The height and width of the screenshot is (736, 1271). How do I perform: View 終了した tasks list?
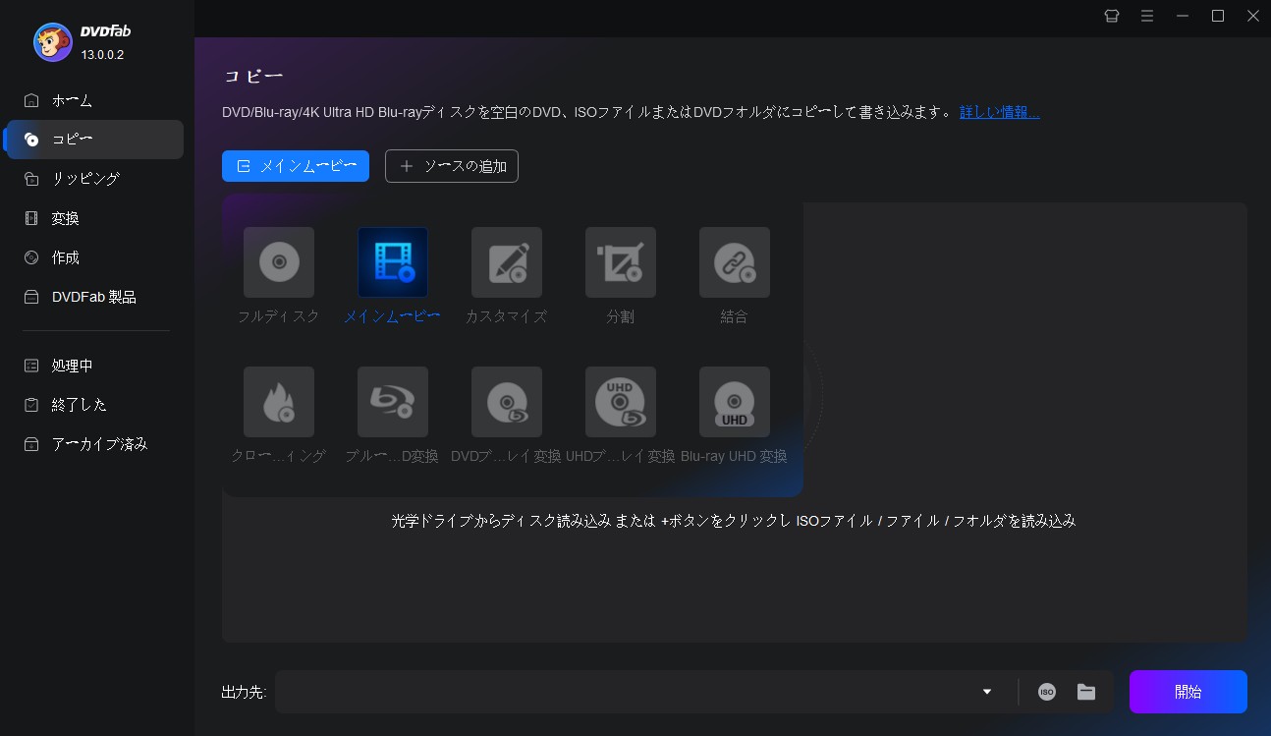94,405
